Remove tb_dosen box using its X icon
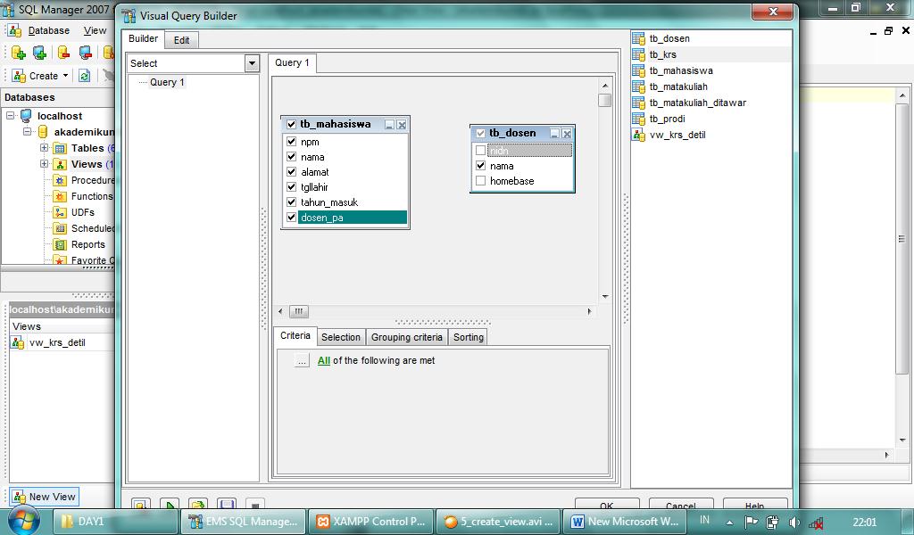Viewport: 914px width, 535px height. pyautogui.click(x=567, y=134)
